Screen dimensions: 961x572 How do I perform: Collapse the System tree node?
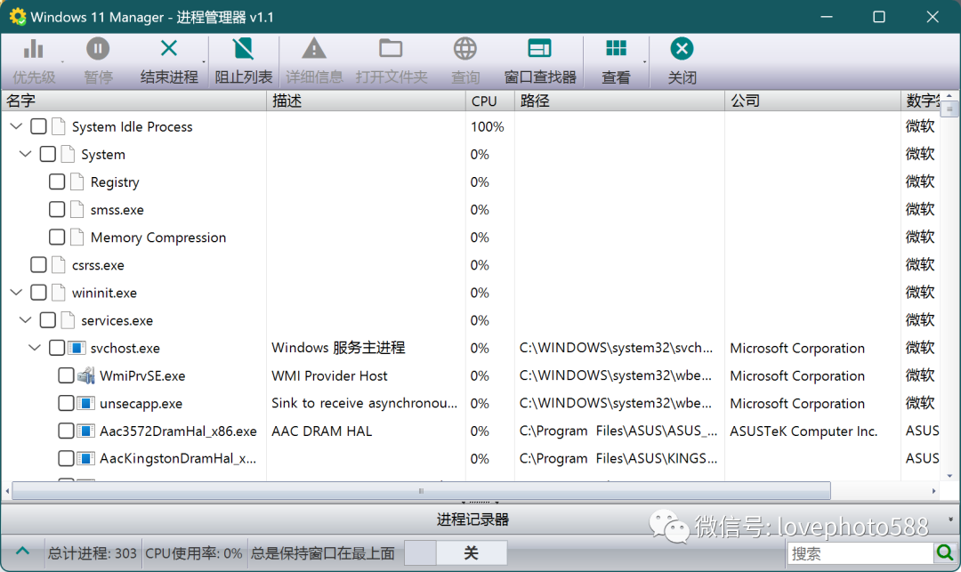[26, 154]
